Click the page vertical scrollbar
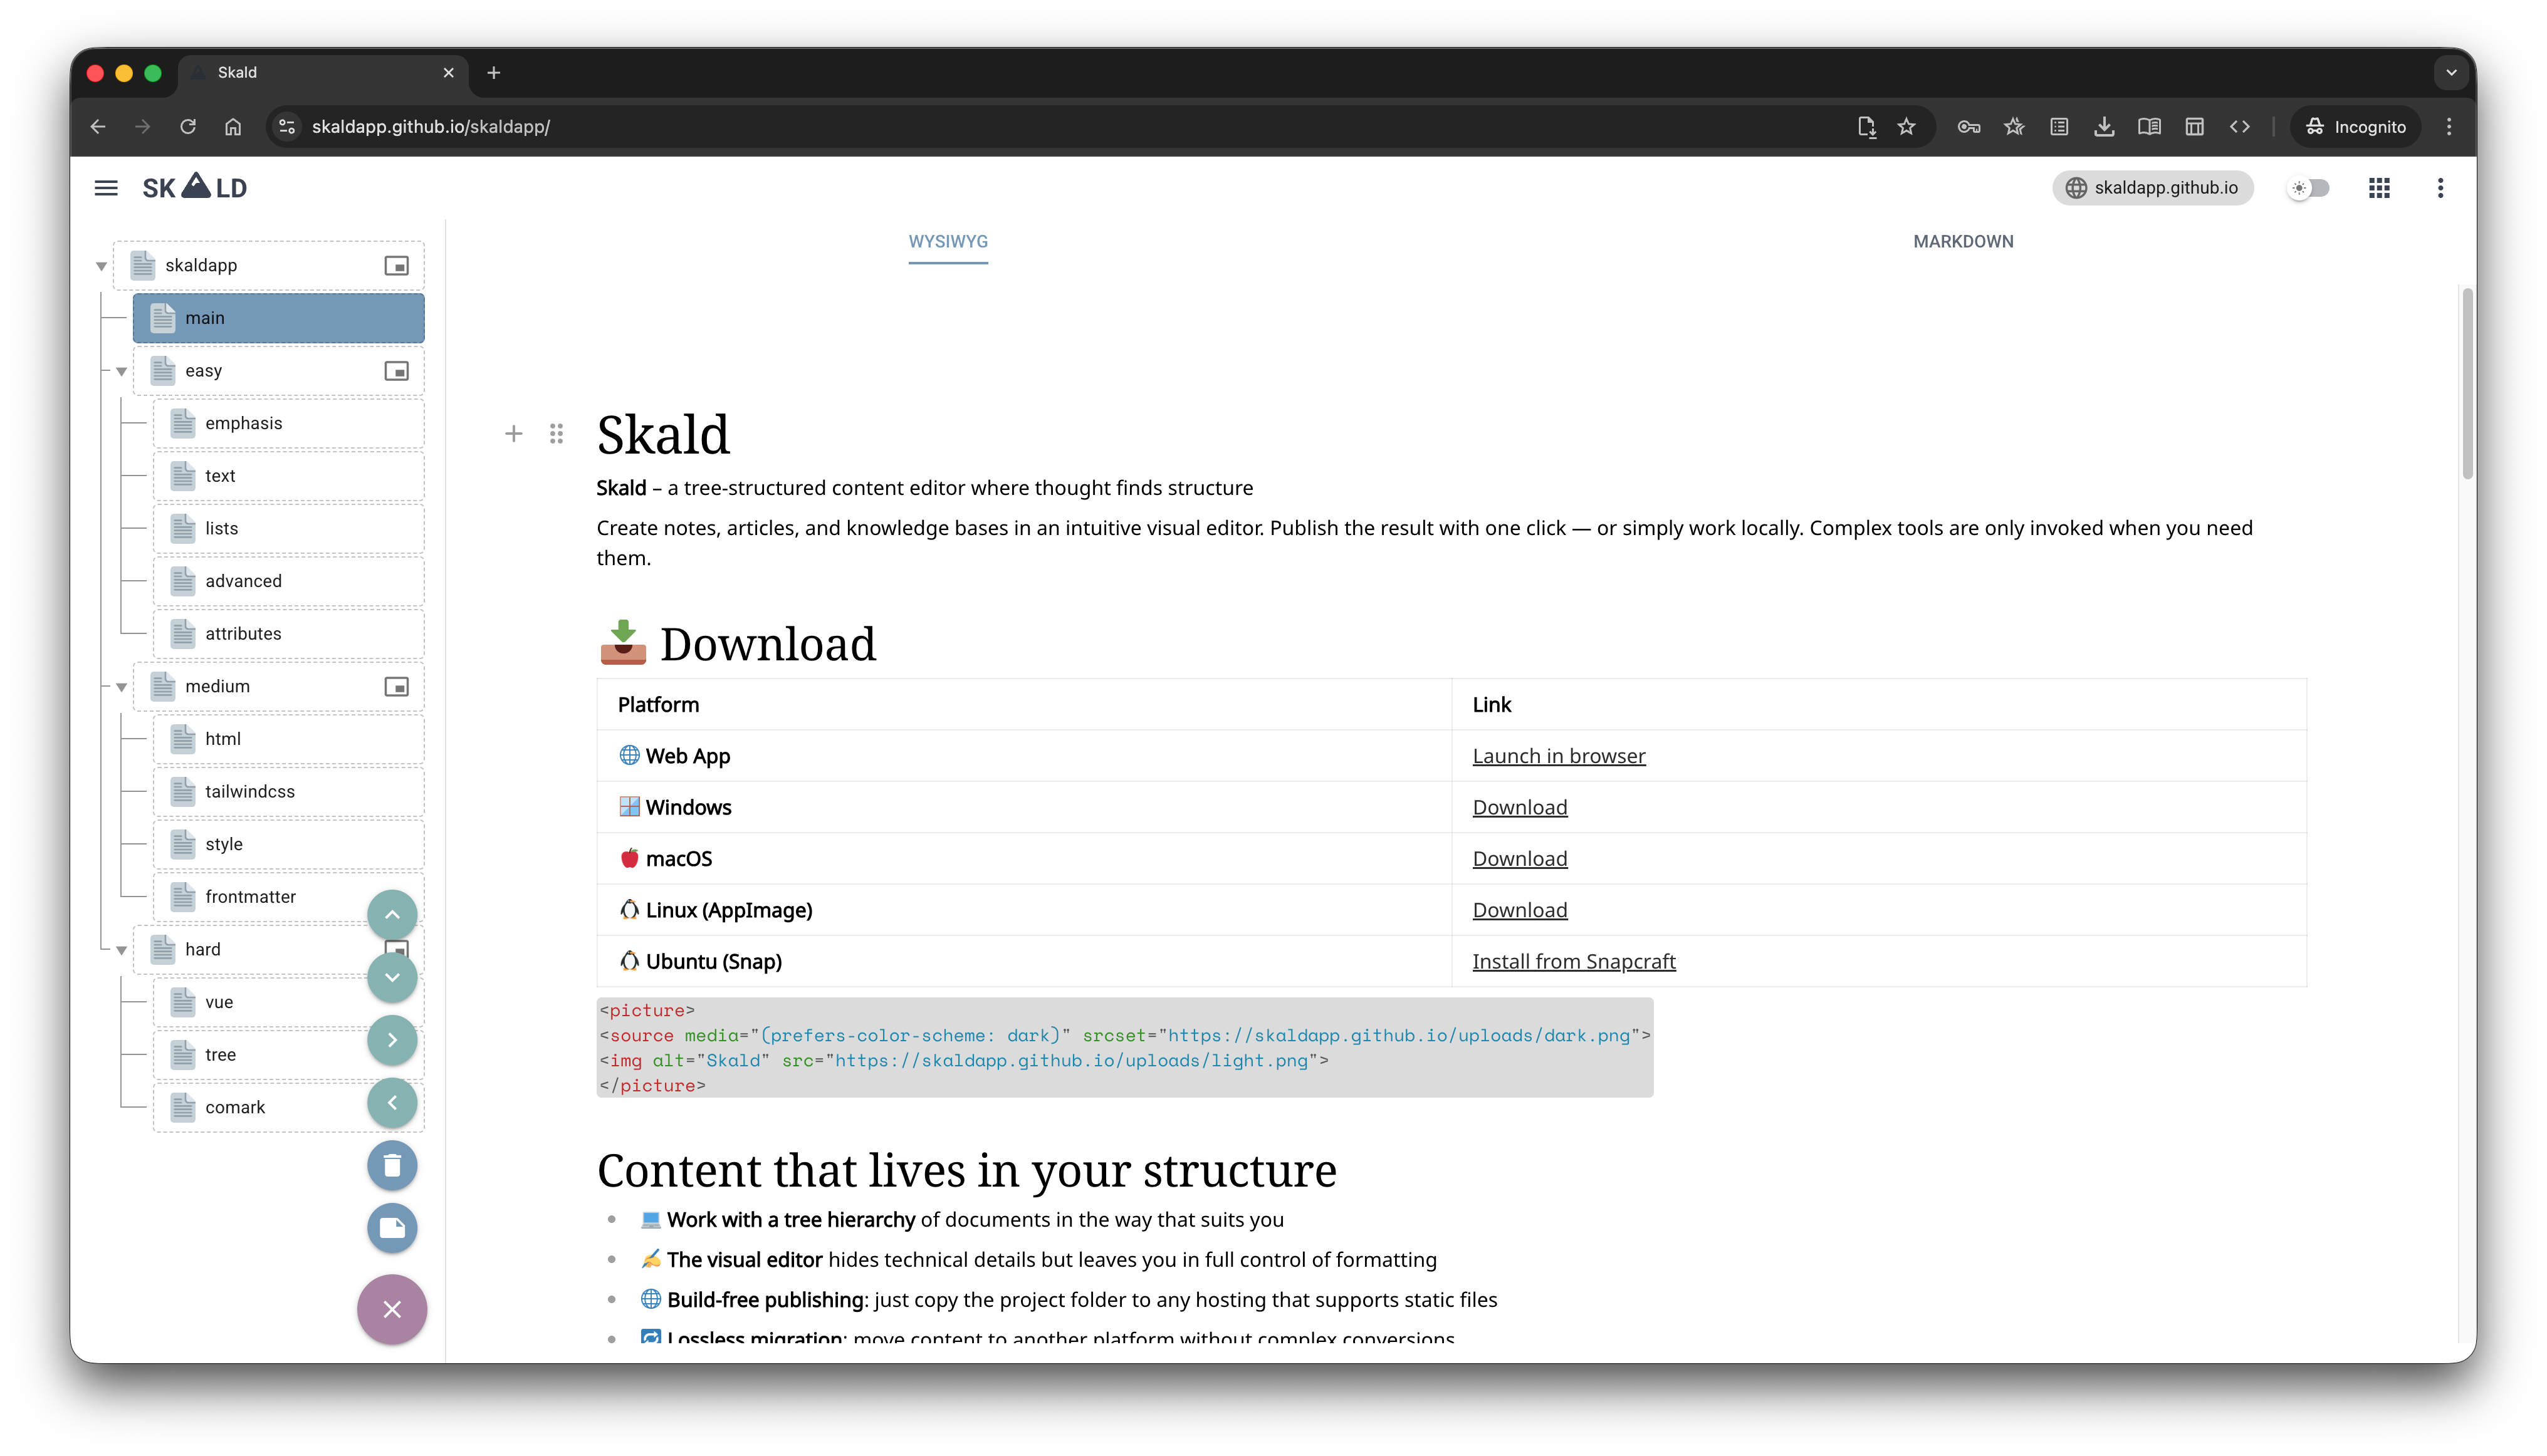2547x1456 pixels. 2467,384
